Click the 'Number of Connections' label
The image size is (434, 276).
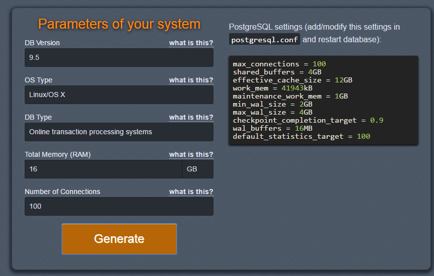pyautogui.click(x=62, y=192)
